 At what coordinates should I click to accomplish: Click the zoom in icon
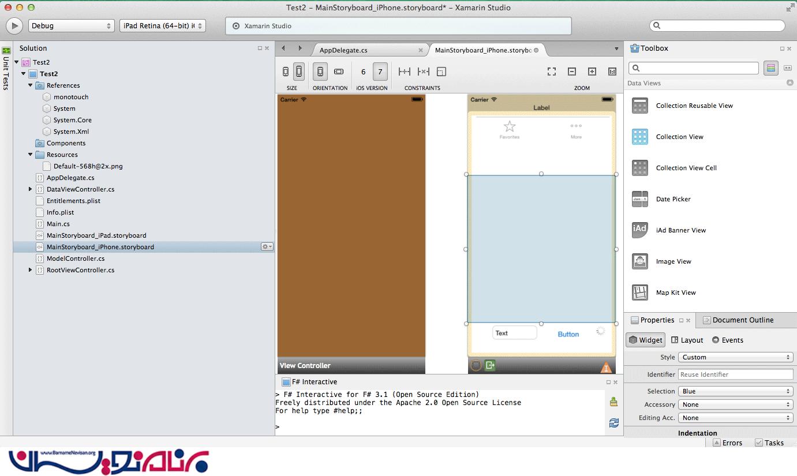[x=592, y=72]
